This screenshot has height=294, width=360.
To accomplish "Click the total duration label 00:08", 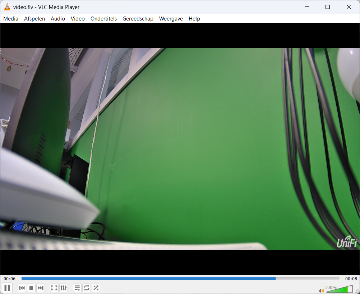I will (351, 279).
